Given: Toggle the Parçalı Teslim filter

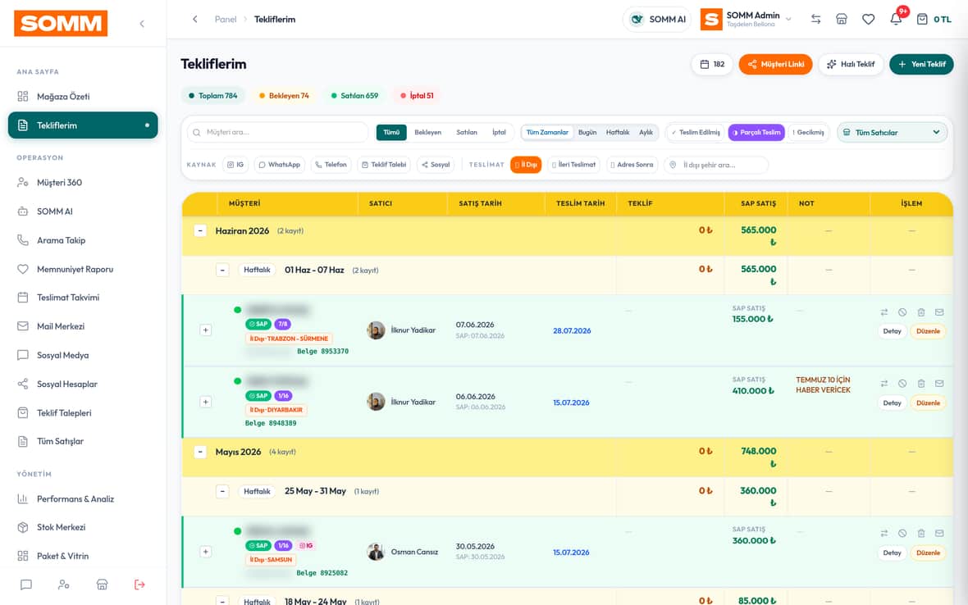Looking at the screenshot, I should [x=756, y=132].
